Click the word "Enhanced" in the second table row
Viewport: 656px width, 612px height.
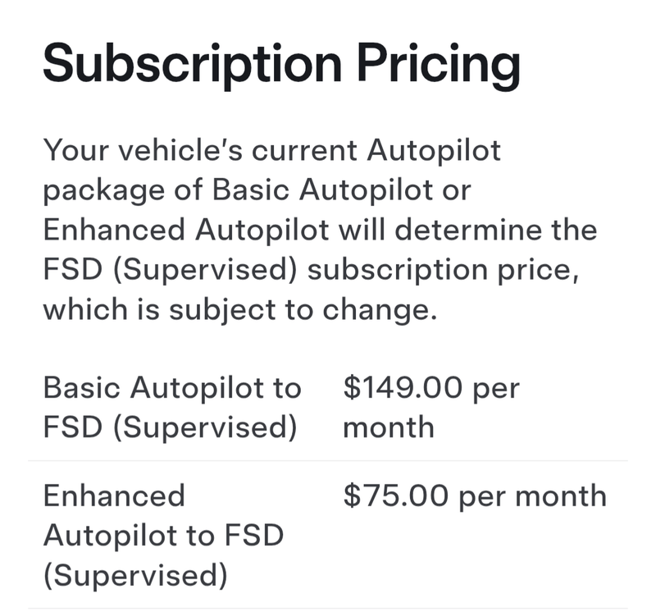(x=114, y=496)
